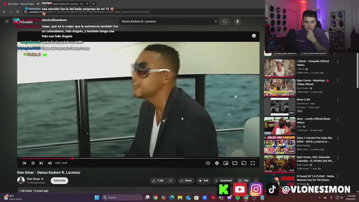Screen dimensions: 359x202
Task: Open Ryan Castro EL RITMO video title
Action: click(315, 159)
